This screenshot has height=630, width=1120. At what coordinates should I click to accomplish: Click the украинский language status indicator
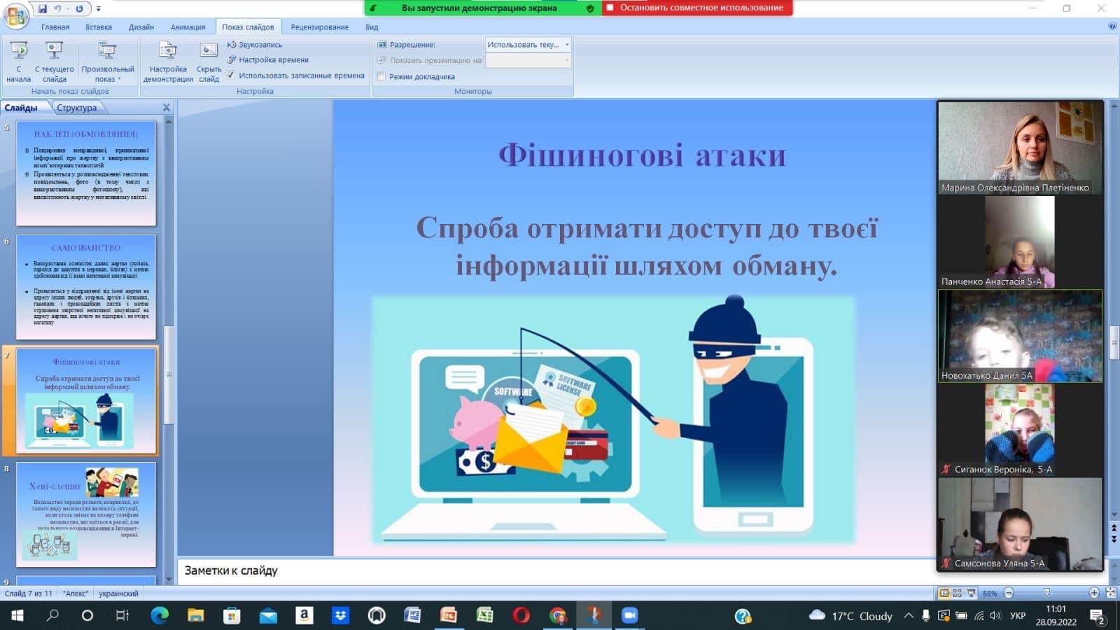(118, 594)
